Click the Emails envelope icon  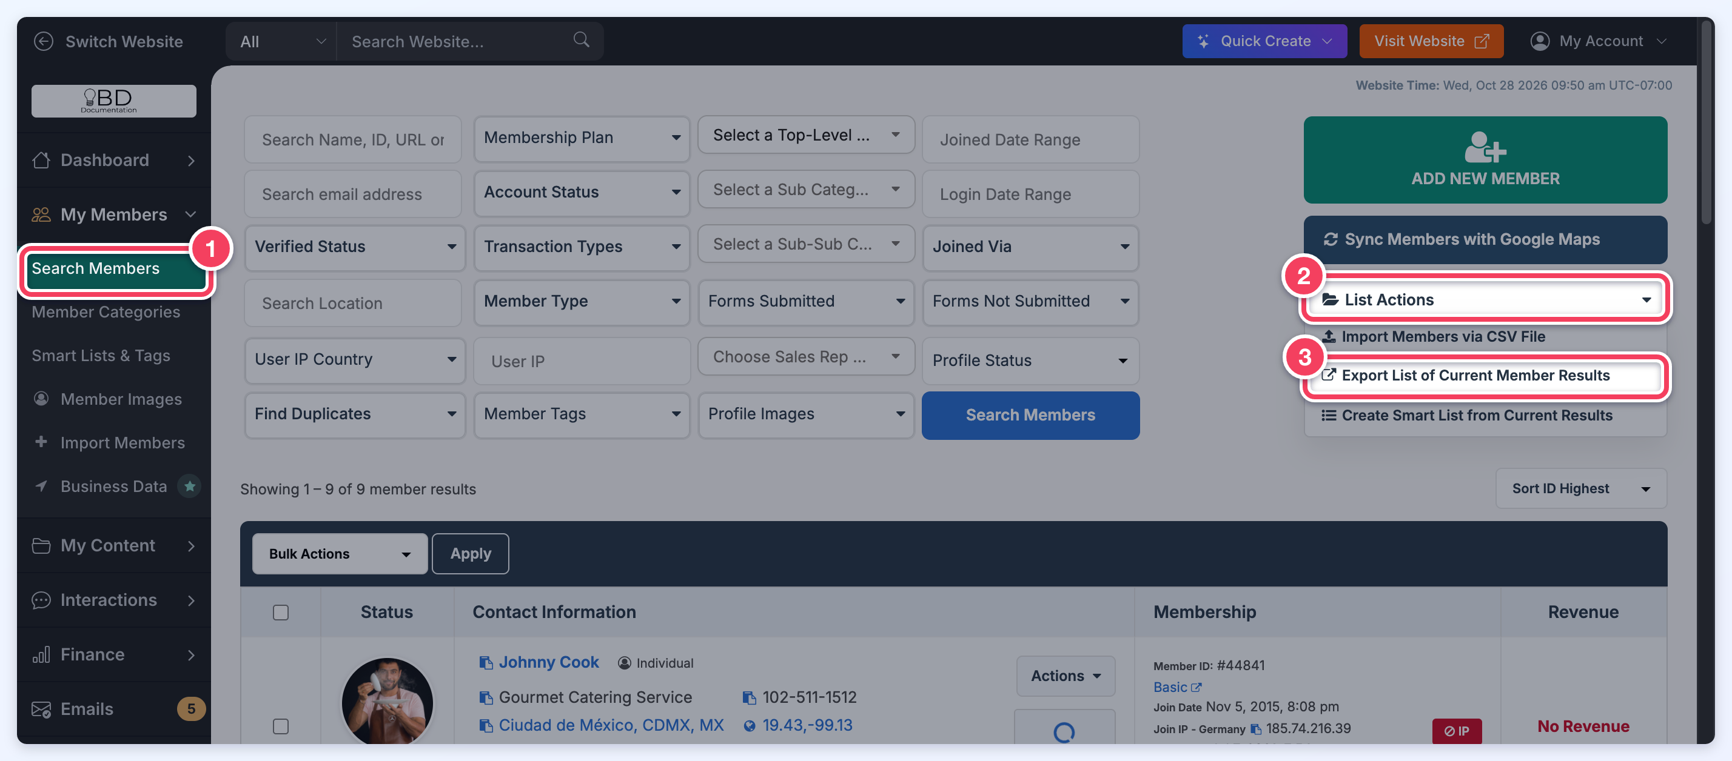(41, 709)
